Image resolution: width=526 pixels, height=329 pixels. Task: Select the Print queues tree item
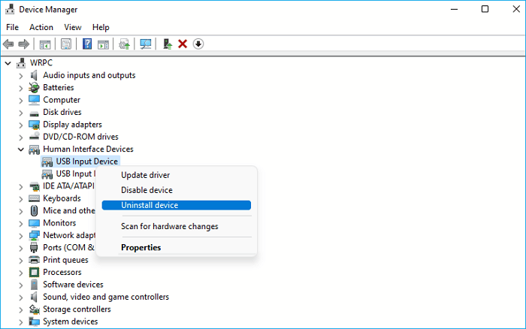tap(65, 260)
